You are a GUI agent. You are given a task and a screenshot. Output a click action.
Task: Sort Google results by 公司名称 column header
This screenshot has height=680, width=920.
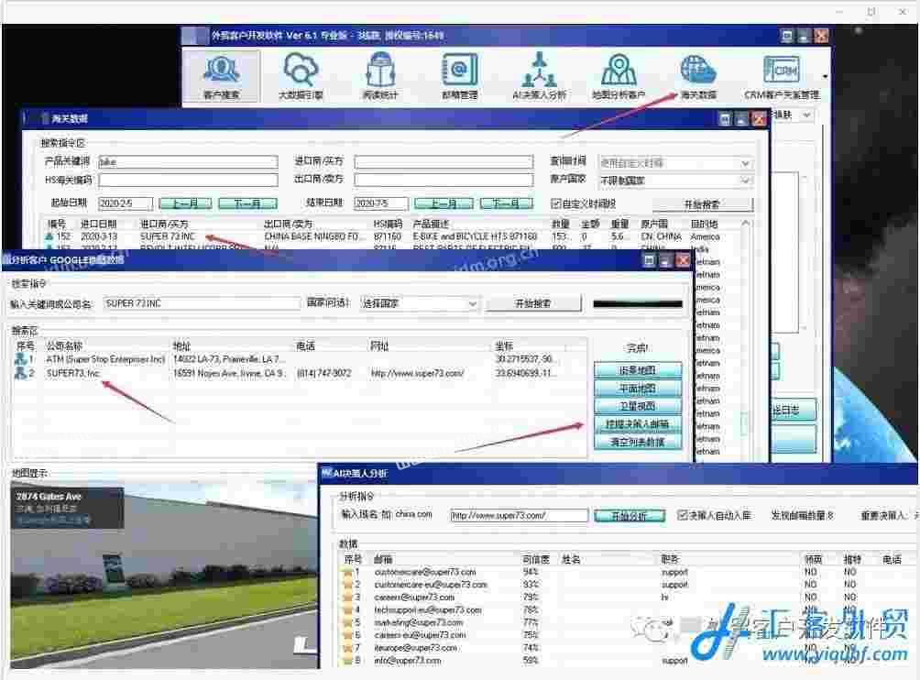tap(64, 346)
